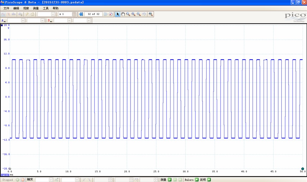Image resolution: width=307 pixels, height=182 pixels.
Task: Click the zoom-out magnifier tool
Action: click(138, 14)
